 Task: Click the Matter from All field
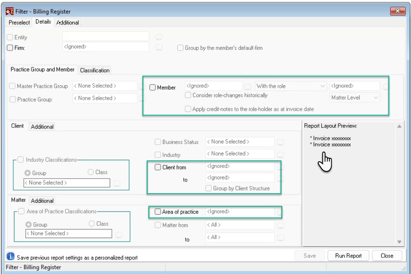(x=240, y=225)
